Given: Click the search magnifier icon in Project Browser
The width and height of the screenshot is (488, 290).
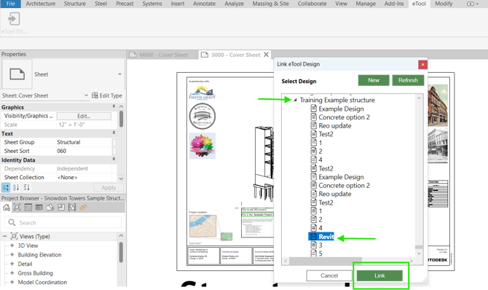Looking at the screenshot, I should pos(12,222).
